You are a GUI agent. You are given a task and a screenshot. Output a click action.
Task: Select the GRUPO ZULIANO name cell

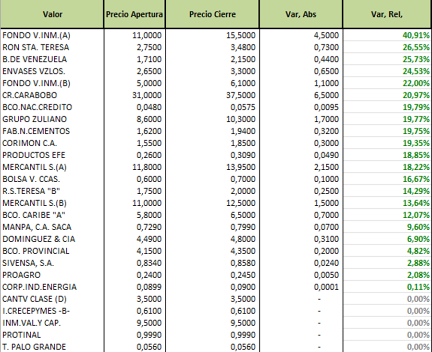(35, 119)
